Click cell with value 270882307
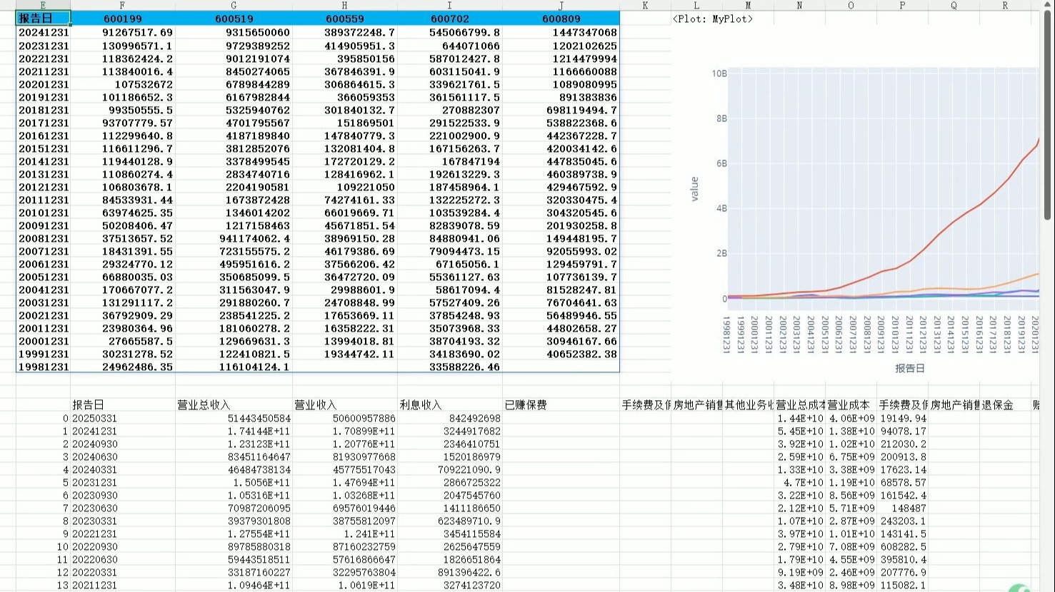The height and width of the screenshot is (592, 1055). 449,110
